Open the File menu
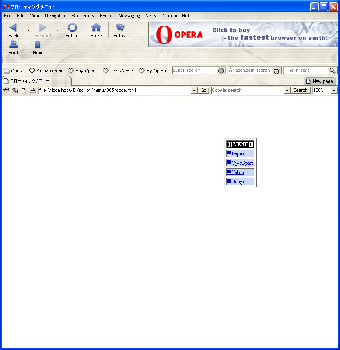 pos(8,16)
